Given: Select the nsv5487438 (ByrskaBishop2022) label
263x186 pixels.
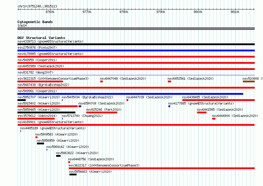Looking at the screenshot, I should tap(43, 85).
